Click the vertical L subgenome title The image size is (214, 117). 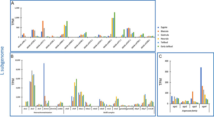pos(2,61)
